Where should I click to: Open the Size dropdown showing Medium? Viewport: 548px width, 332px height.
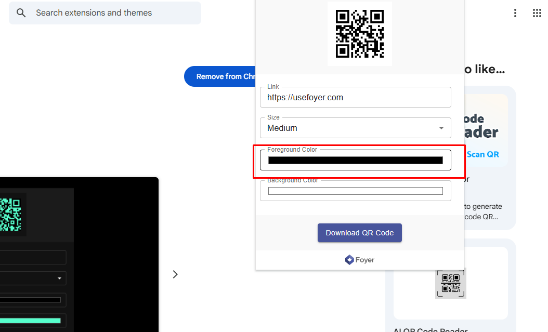pos(356,128)
